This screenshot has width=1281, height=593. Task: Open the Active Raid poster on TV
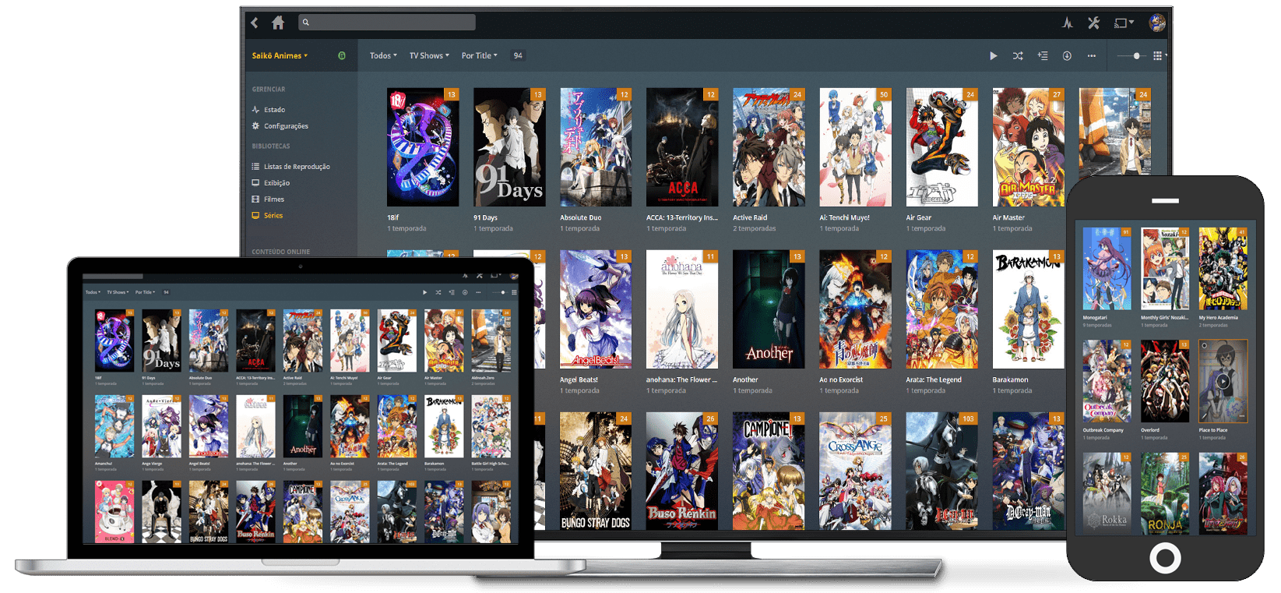(769, 147)
